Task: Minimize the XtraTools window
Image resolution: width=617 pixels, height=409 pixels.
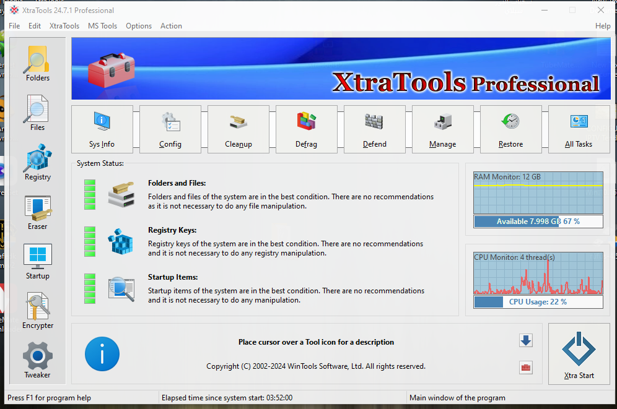Action: pyautogui.click(x=545, y=11)
